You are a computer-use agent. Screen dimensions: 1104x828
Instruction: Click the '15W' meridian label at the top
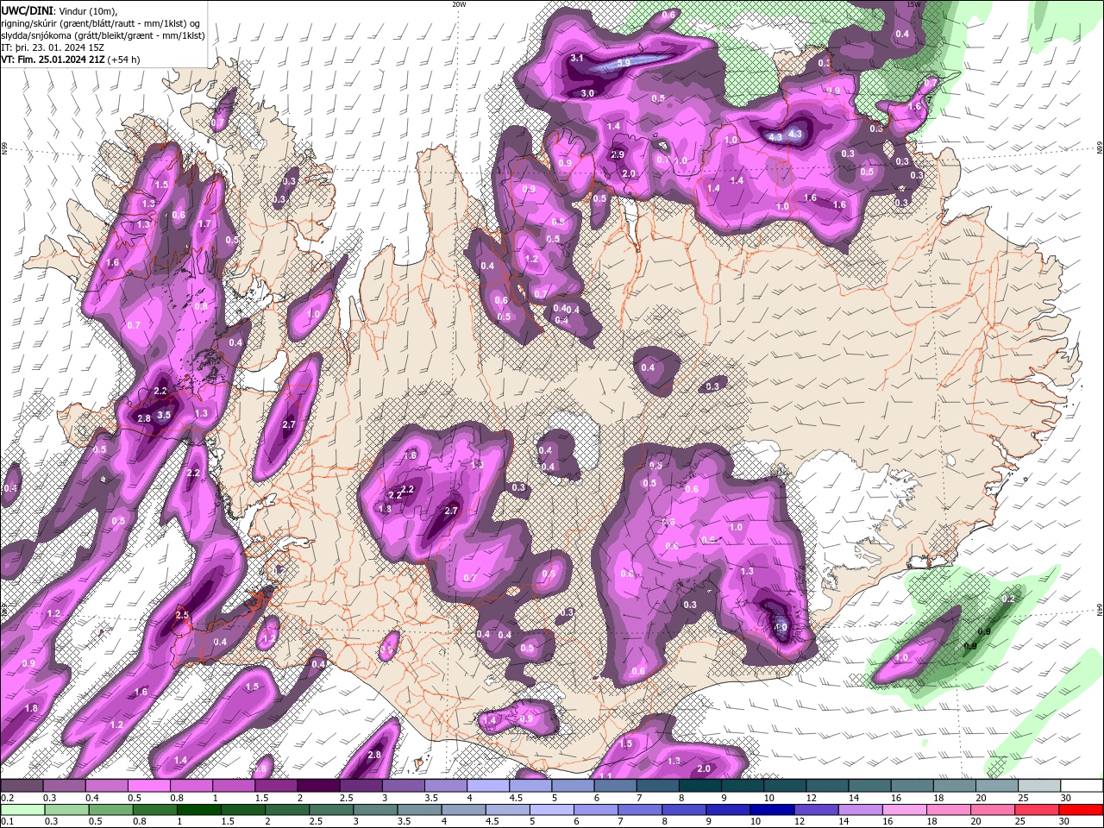[x=914, y=4]
